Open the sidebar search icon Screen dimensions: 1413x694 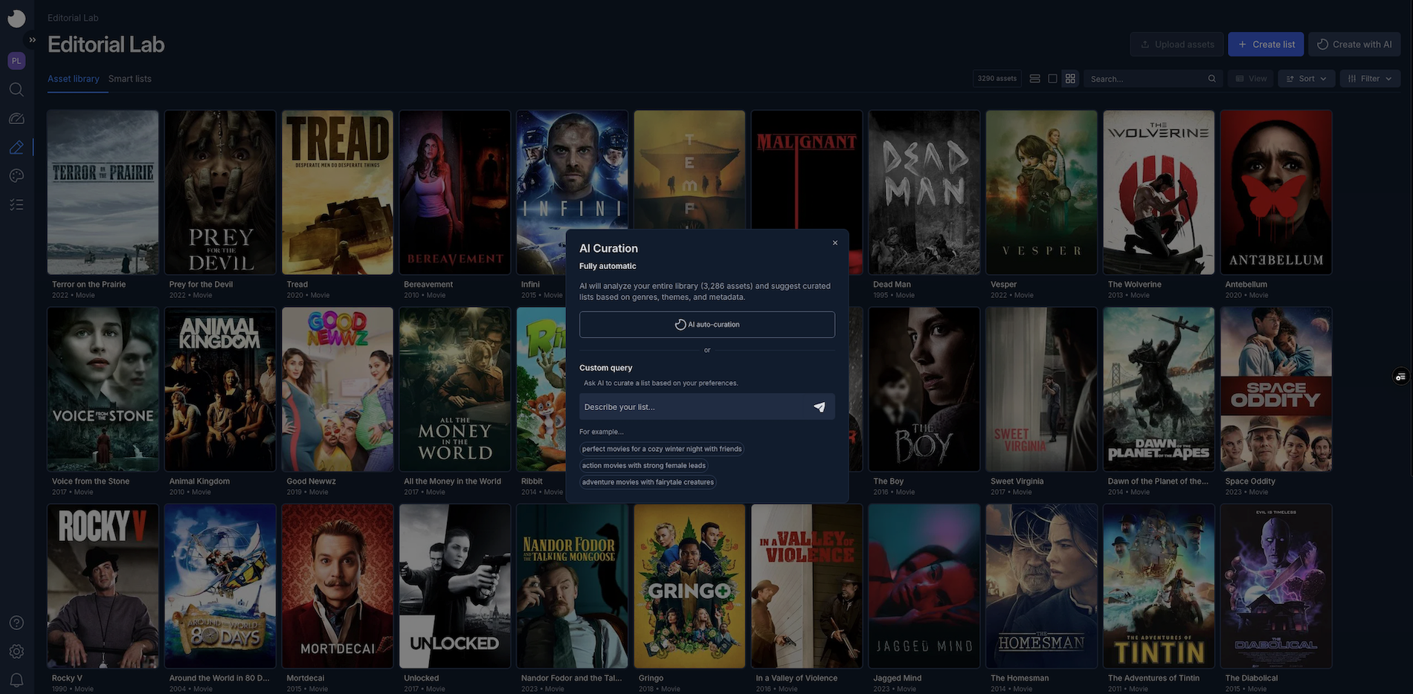click(16, 90)
